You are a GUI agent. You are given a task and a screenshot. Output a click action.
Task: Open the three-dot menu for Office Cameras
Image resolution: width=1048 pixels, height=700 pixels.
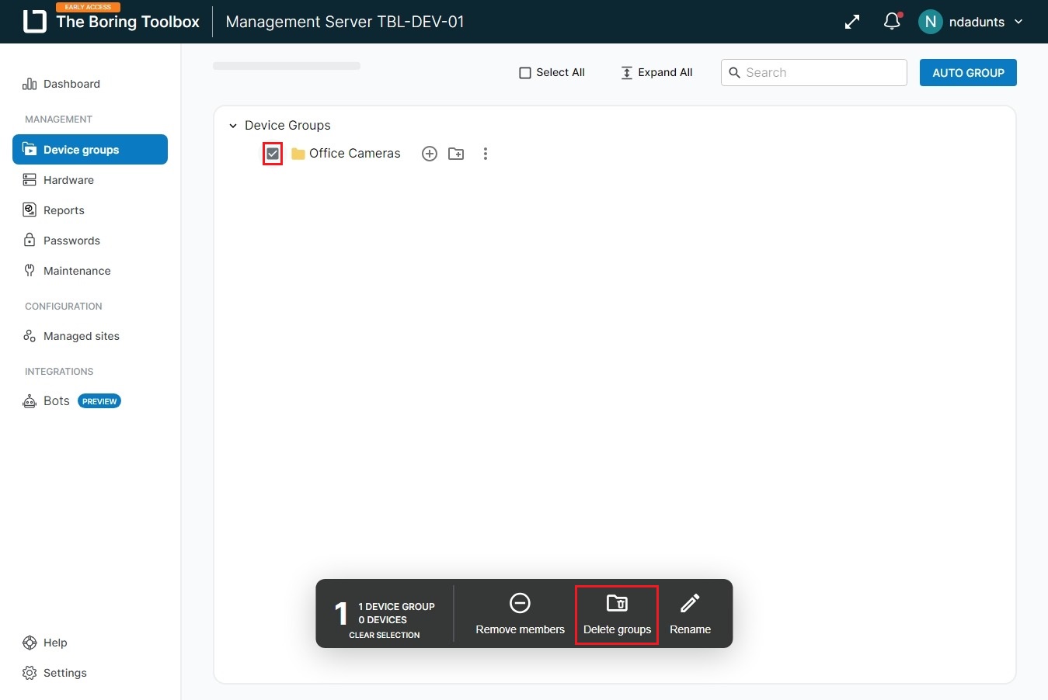click(486, 153)
